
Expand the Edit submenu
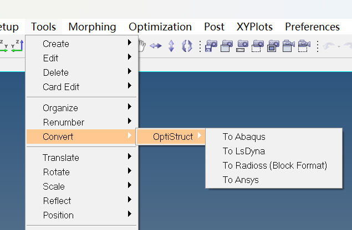tap(82, 58)
